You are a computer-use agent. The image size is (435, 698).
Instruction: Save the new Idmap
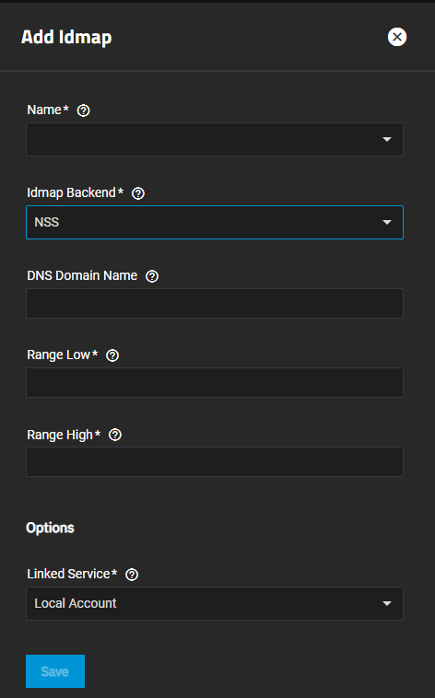coord(55,671)
